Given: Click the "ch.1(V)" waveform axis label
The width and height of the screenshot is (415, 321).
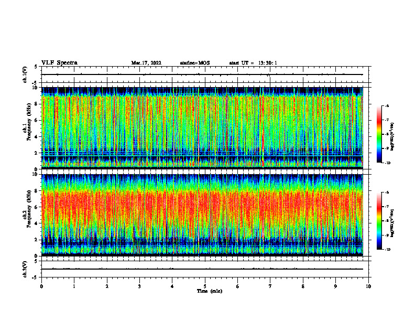Looking at the screenshot, I should point(25,74).
